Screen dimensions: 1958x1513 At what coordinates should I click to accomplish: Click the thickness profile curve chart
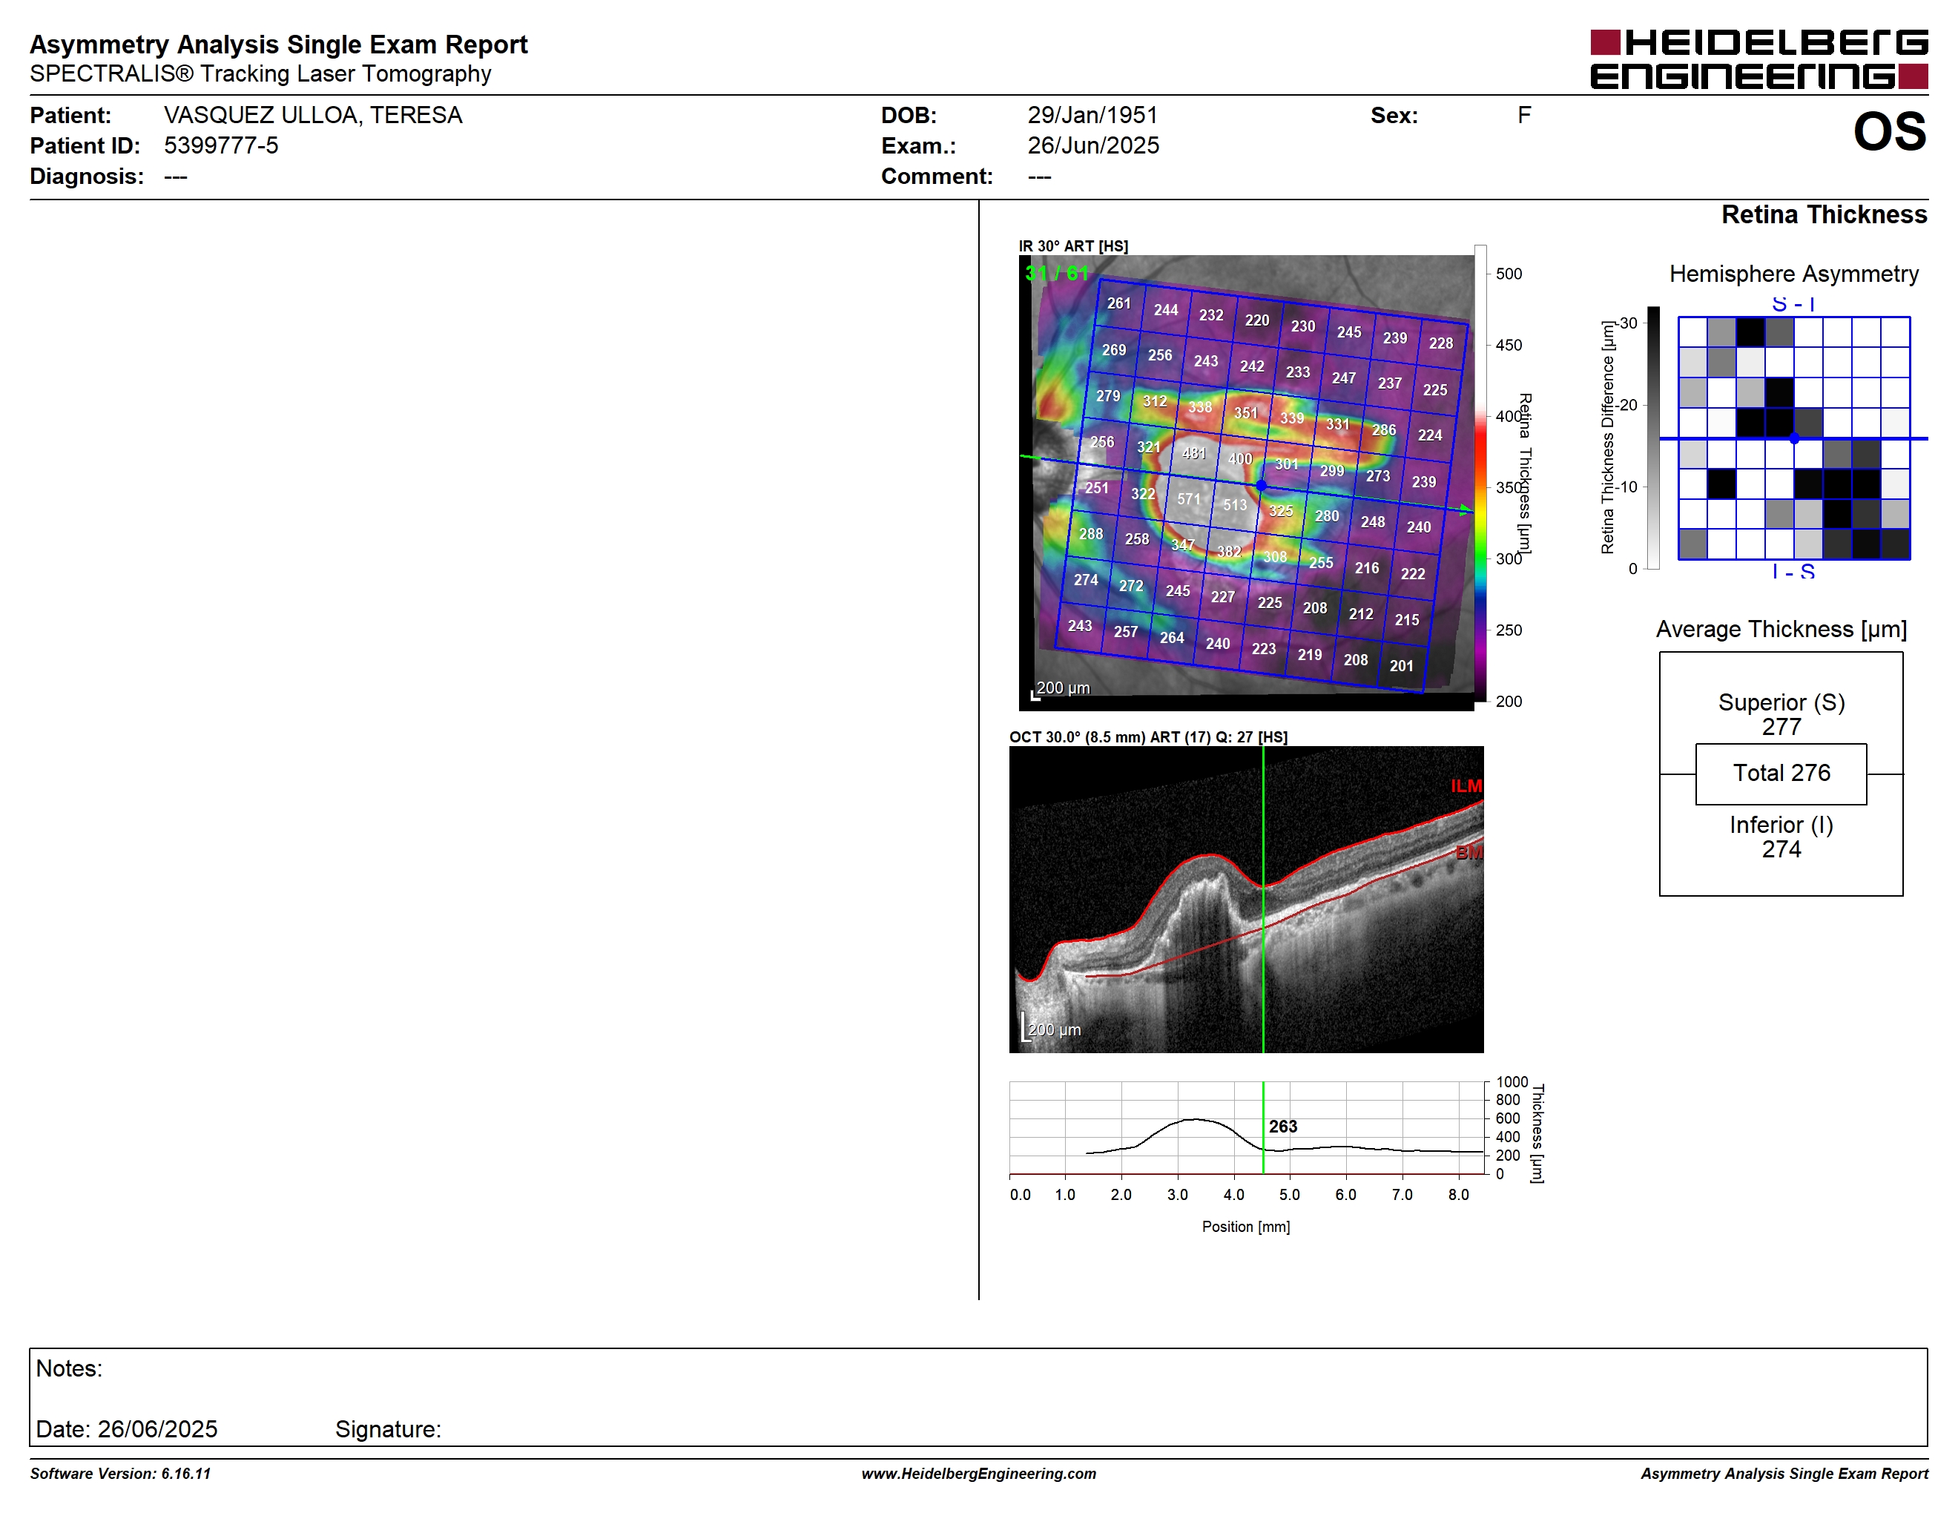pyautogui.click(x=1246, y=1127)
